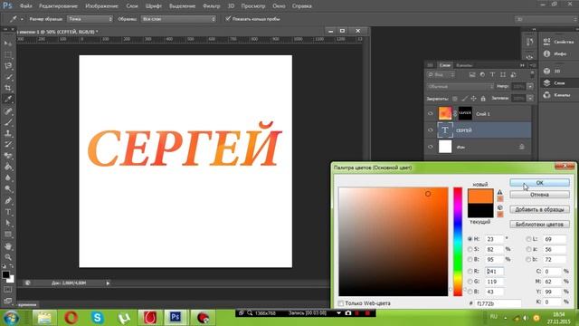
Task: Enable Только Web-цвета checkbox
Action: (x=341, y=303)
